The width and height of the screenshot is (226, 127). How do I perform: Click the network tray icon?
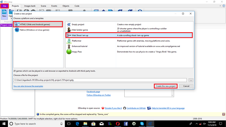(201, 124)
